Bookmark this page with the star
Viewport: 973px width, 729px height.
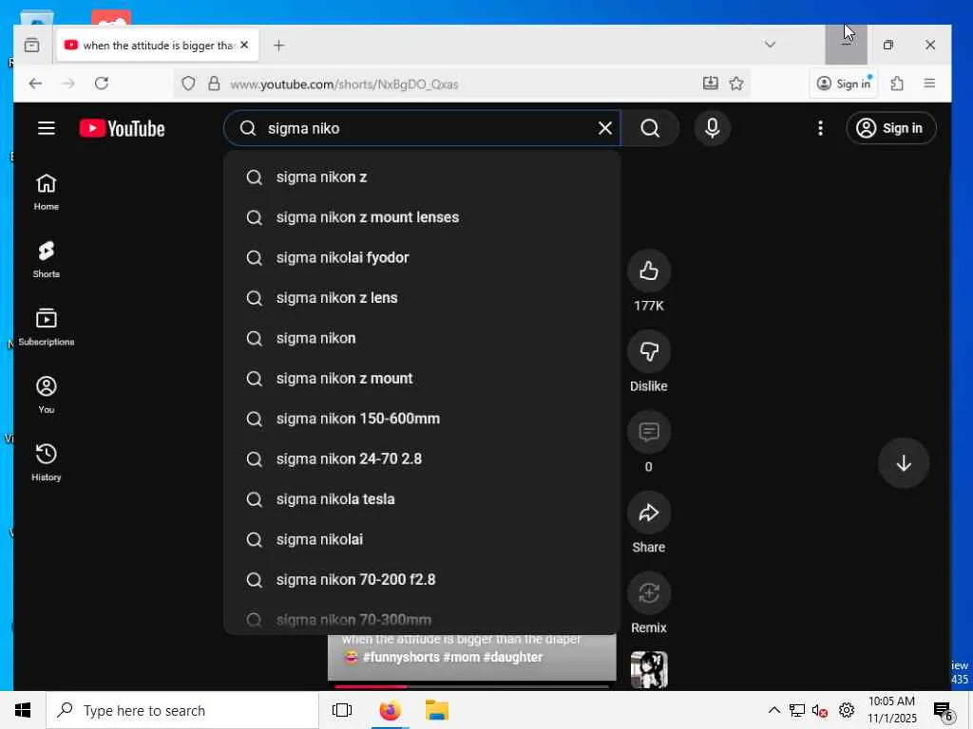click(736, 84)
